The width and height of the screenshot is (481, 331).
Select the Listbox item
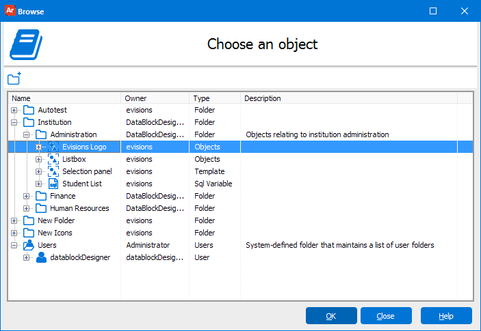[x=74, y=159]
